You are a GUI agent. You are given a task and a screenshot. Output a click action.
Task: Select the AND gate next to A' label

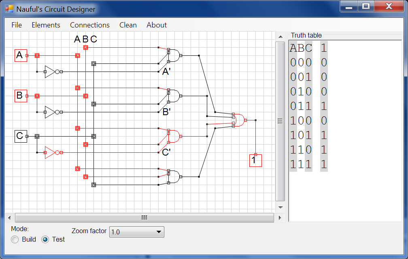174,56
